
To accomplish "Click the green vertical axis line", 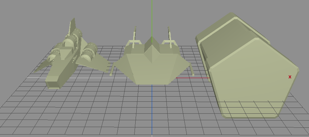I will click(x=152, y=17).
